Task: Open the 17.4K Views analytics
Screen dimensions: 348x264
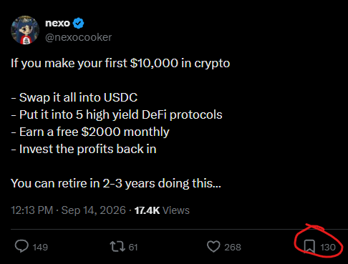Action: 162,210
